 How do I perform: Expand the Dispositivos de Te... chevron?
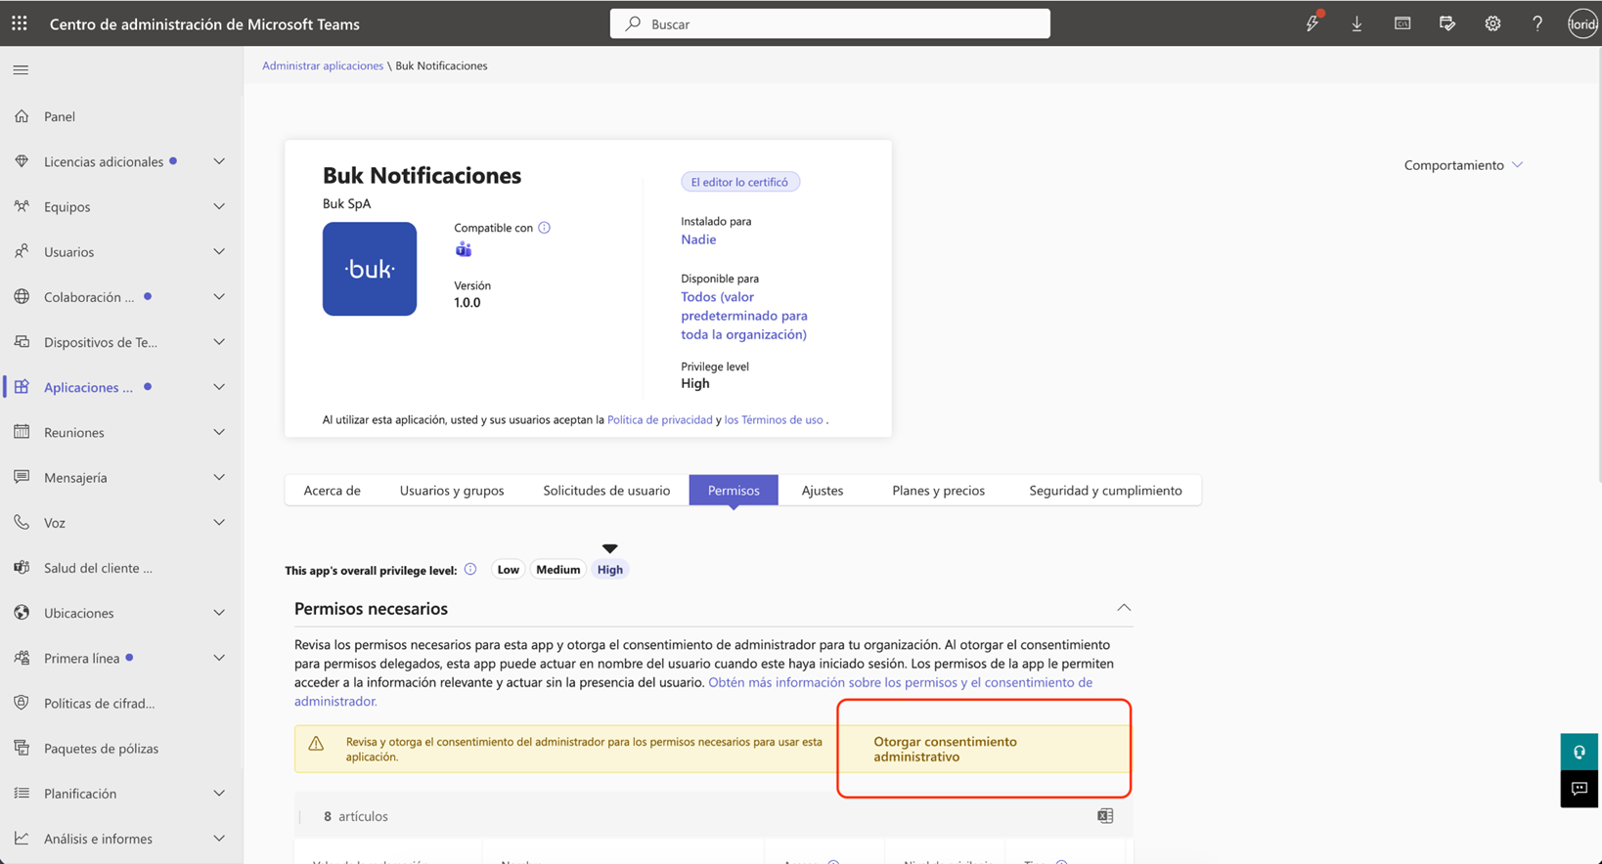[219, 342]
